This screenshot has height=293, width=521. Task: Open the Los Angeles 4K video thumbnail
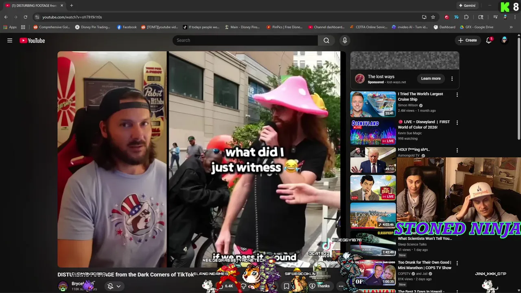click(x=373, y=215)
